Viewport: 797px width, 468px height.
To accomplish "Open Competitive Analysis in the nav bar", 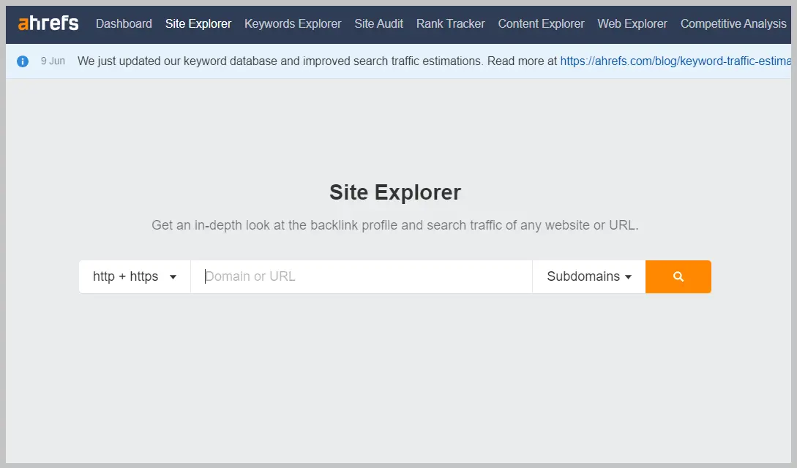I will [733, 24].
